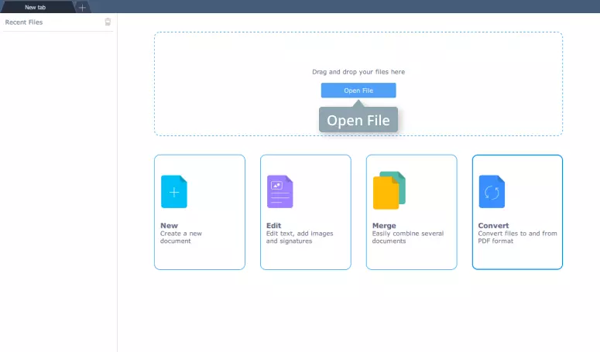Select the New card title
600x352 pixels.
coord(169,226)
